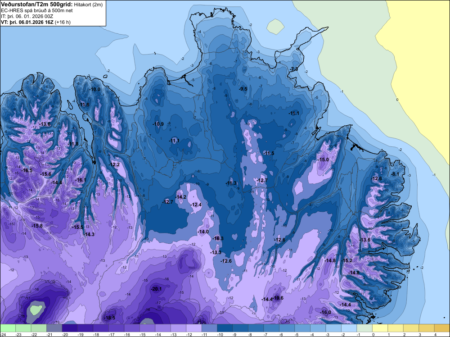
Task: Click the legend swatch labeled -24
Action: click(x=8, y=328)
